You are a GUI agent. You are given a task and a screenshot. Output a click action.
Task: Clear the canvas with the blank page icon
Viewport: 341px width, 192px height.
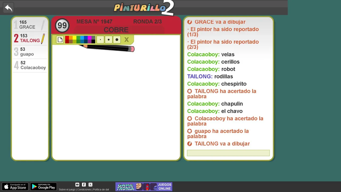[60, 40]
